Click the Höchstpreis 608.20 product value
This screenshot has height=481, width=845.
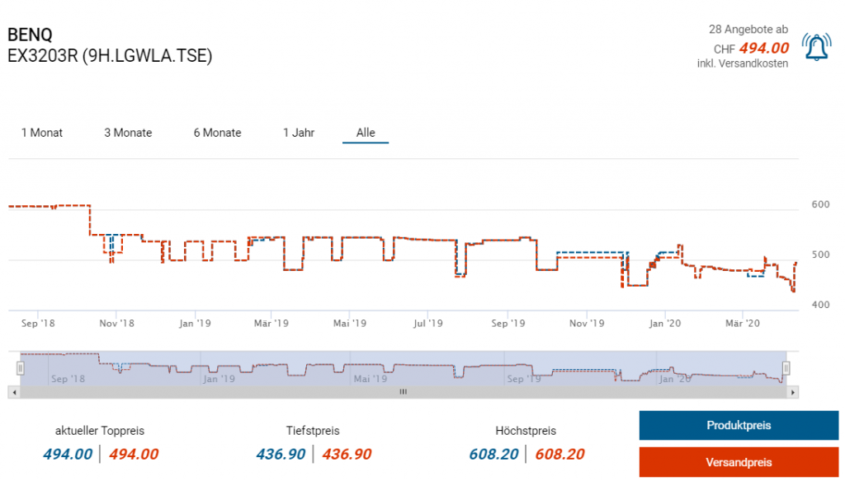495,454
